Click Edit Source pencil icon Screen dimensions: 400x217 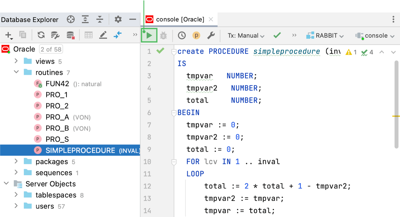pyautogui.click(x=103, y=35)
